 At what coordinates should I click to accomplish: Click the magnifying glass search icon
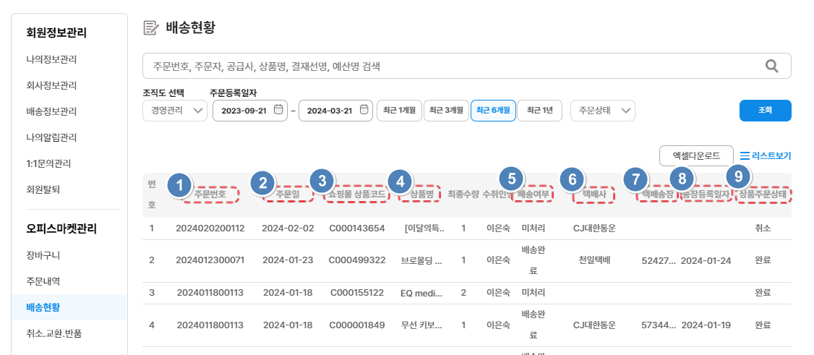(771, 66)
